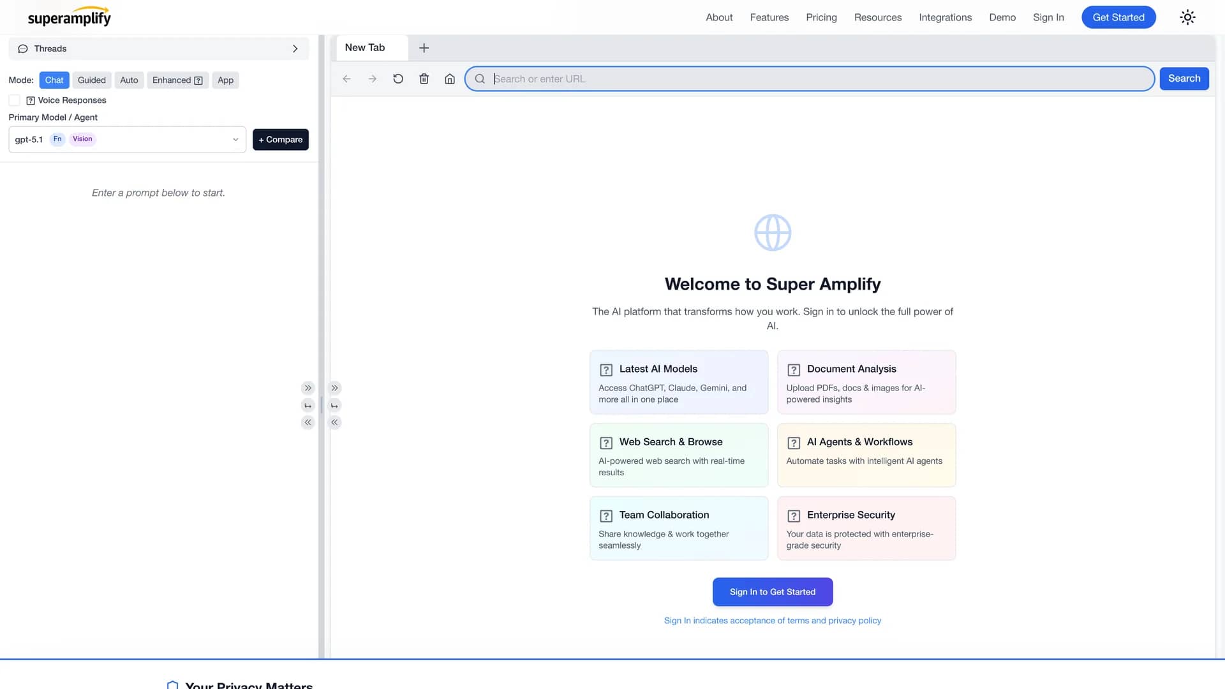This screenshot has height=689, width=1225.
Task: Click the middle reset-width arrow on the browser panel side
Action: pyautogui.click(x=334, y=405)
